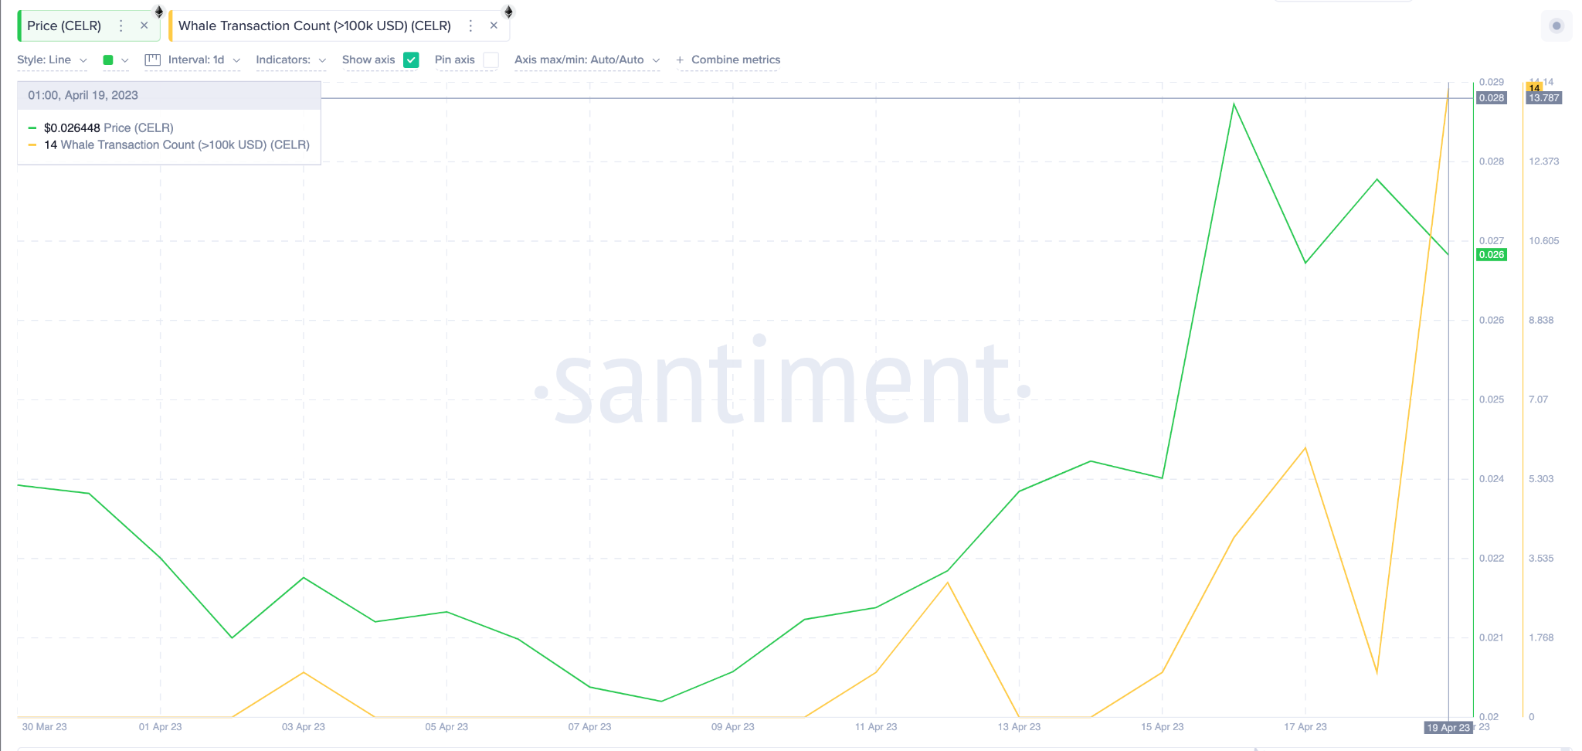Click the 1.768 whale axis label

tap(1541, 638)
